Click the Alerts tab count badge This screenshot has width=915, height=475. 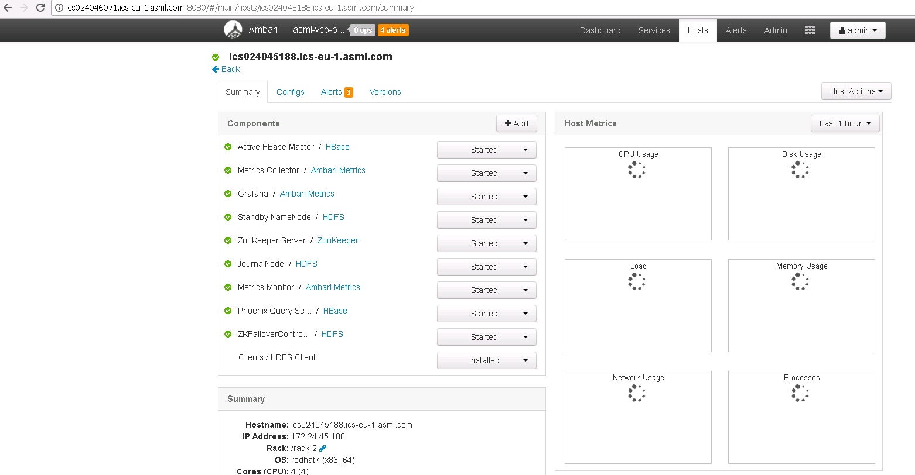[349, 92]
